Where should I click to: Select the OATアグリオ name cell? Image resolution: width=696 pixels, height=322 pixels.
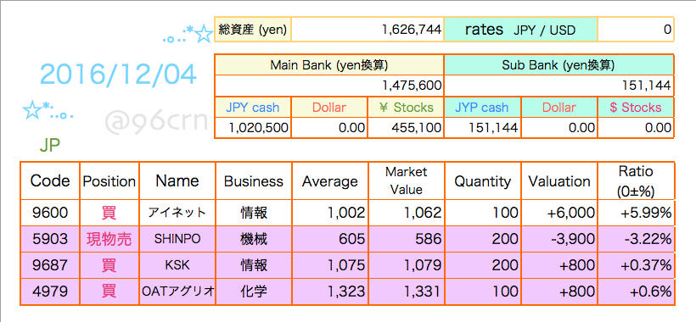177,291
